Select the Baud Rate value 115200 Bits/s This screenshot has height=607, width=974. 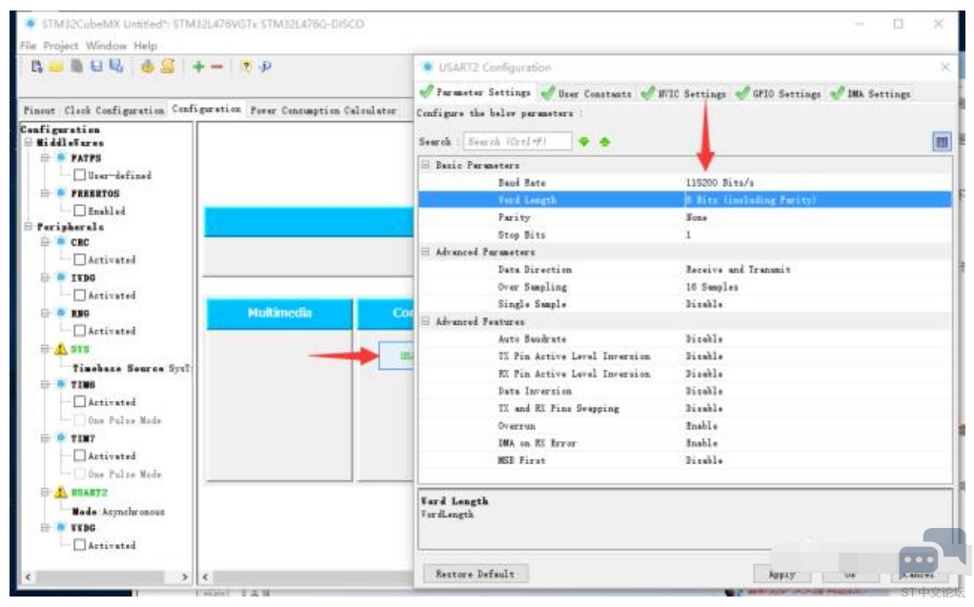720,183
